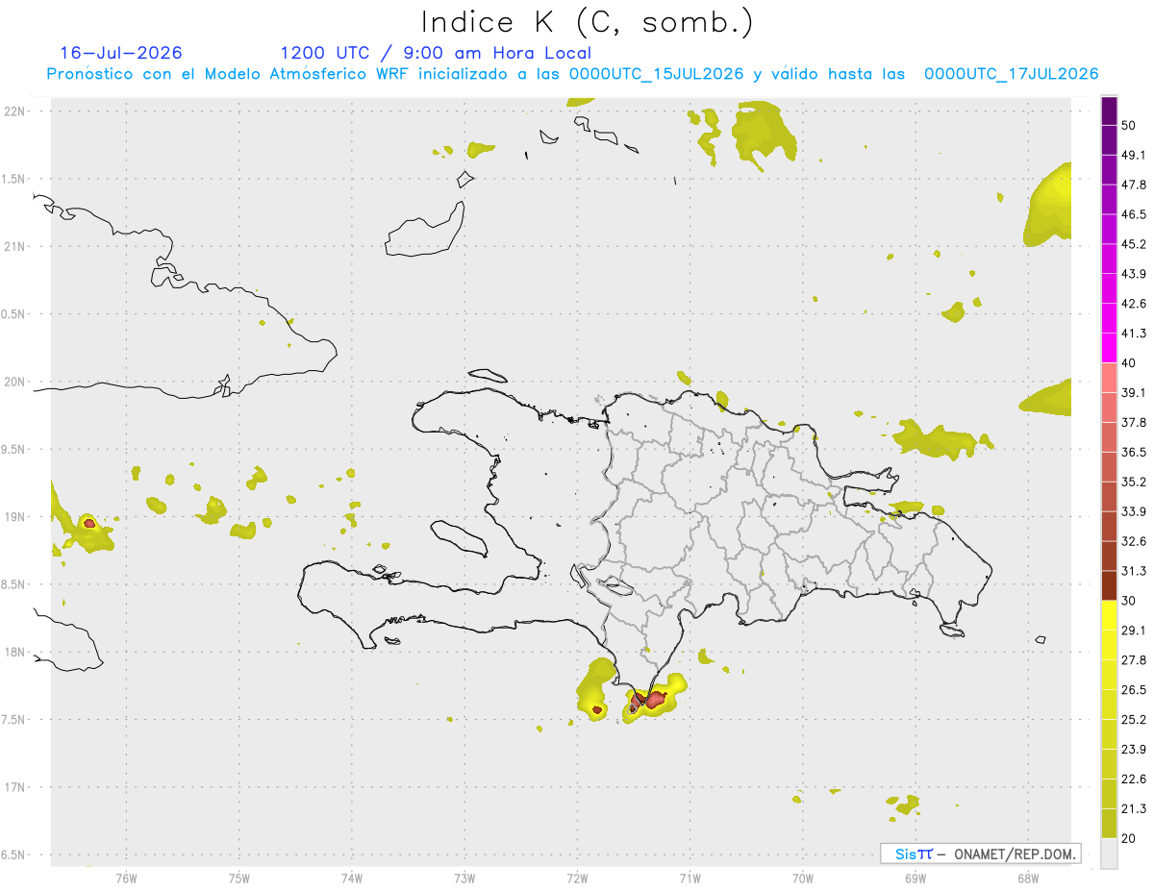Click the "19N" latitude label
1154x891 pixels.
coord(15,517)
